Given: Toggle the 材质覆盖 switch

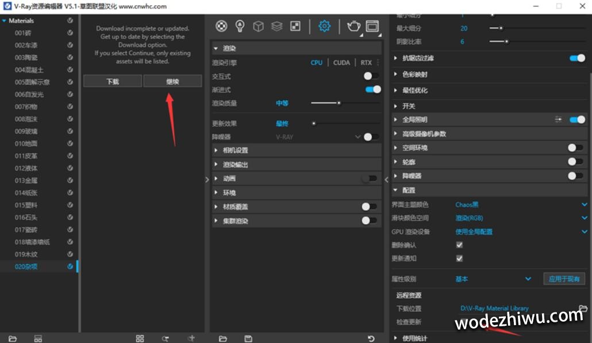Looking at the screenshot, I should coord(369,206).
